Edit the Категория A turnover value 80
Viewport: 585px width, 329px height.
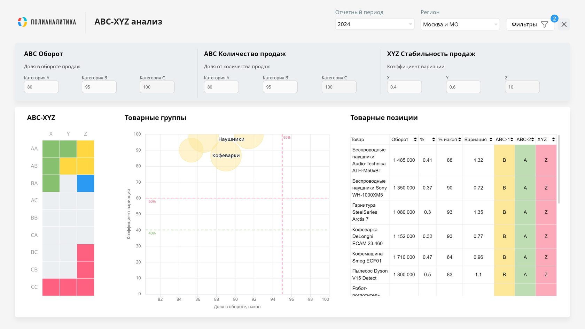coord(41,87)
